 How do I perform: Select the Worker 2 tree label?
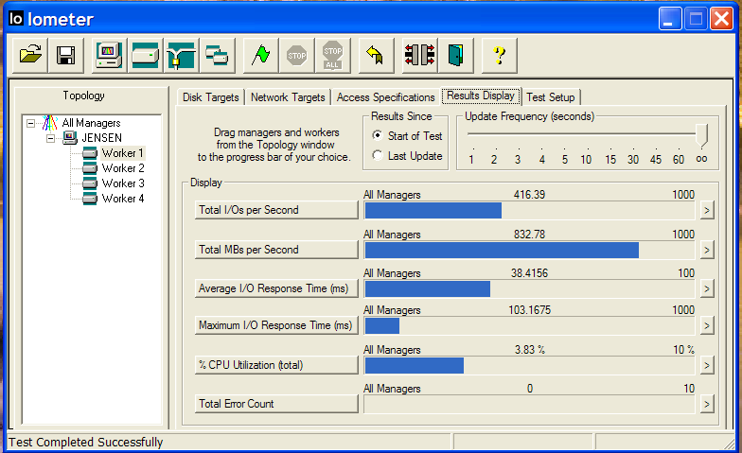[123, 168]
